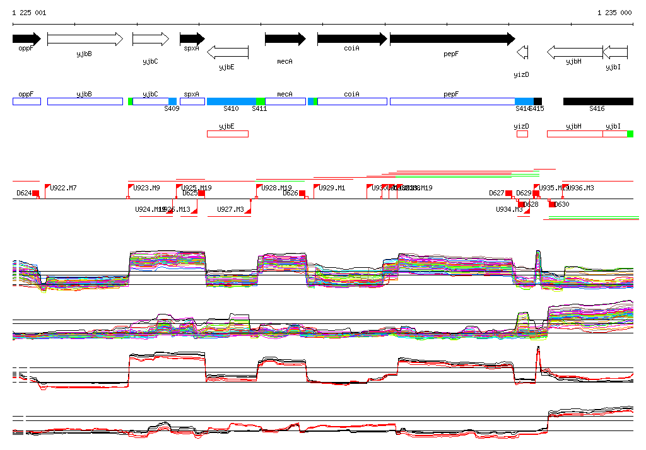Click the black S416 segment bar
Viewport: 646px width, 450px height.
click(598, 101)
